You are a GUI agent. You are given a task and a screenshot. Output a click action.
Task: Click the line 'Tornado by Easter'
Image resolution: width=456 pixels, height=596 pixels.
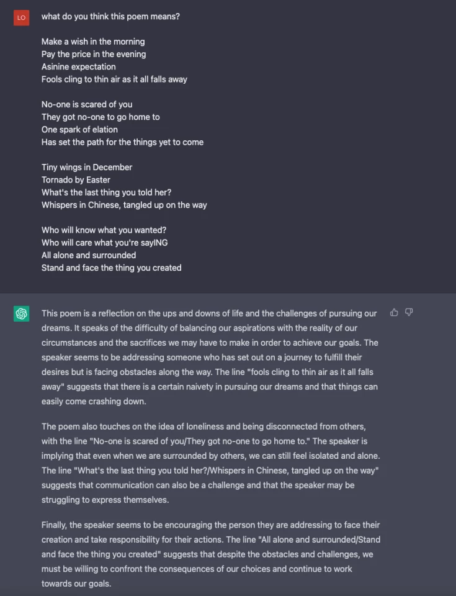(76, 179)
